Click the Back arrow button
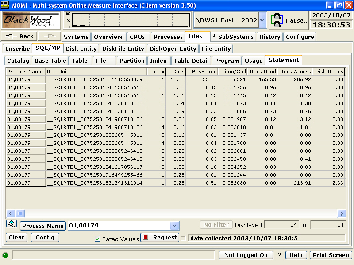 19,37
